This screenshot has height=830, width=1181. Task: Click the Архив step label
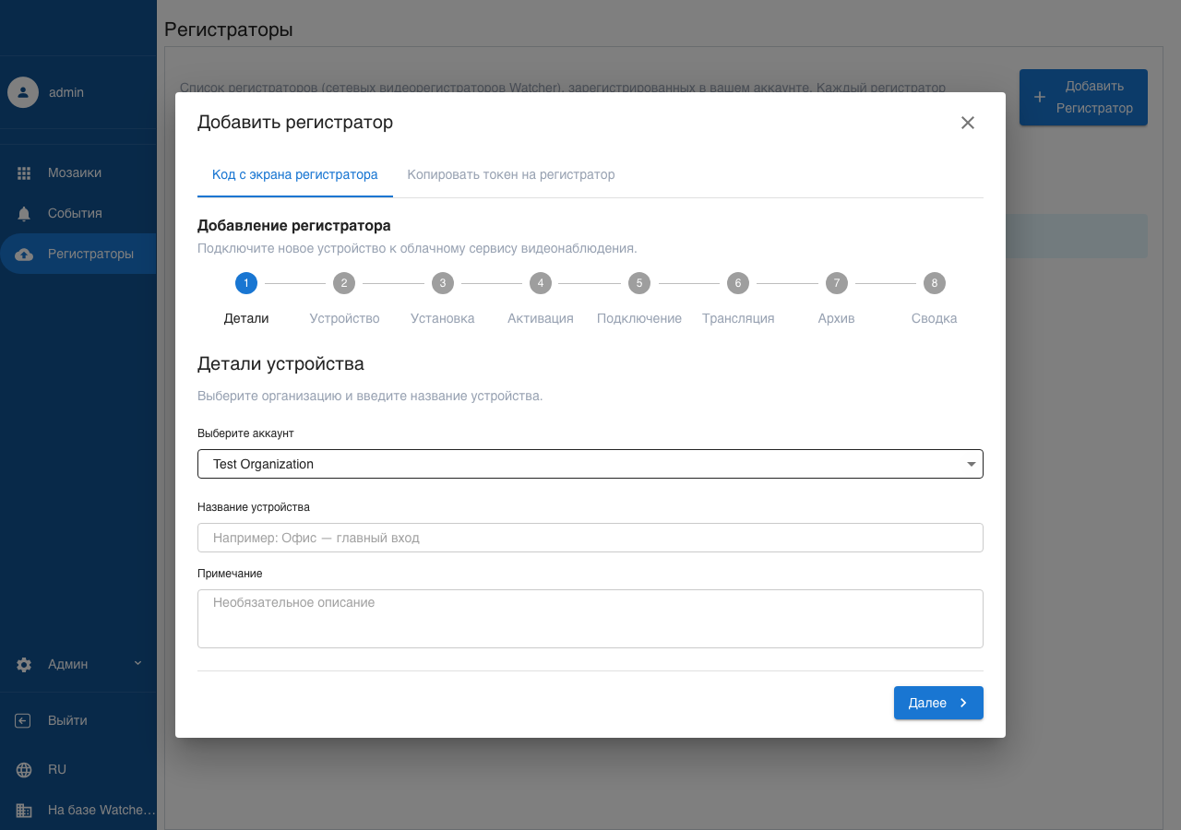836,318
